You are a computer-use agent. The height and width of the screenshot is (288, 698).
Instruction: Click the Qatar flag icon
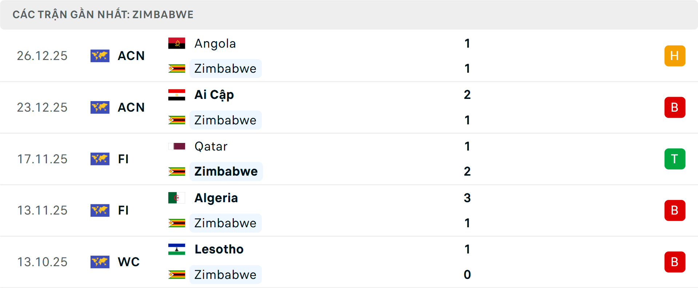click(x=177, y=146)
